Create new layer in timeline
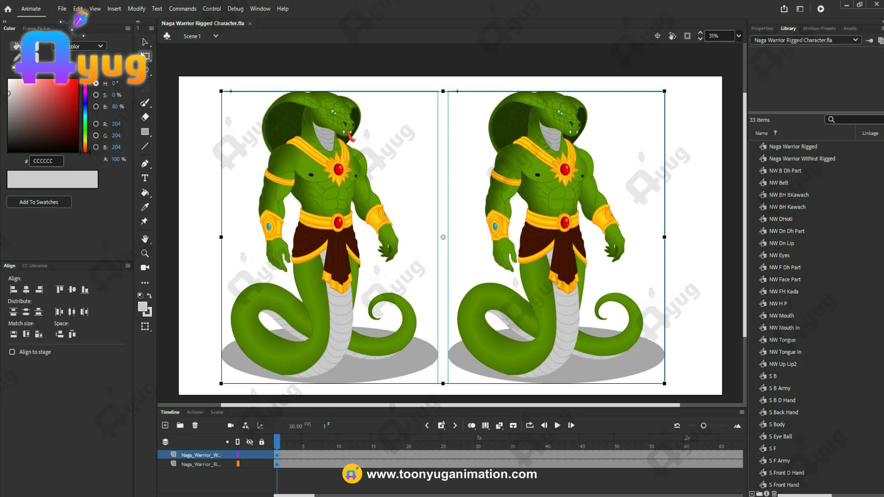The width and height of the screenshot is (884, 497). (x=165, y=425)
